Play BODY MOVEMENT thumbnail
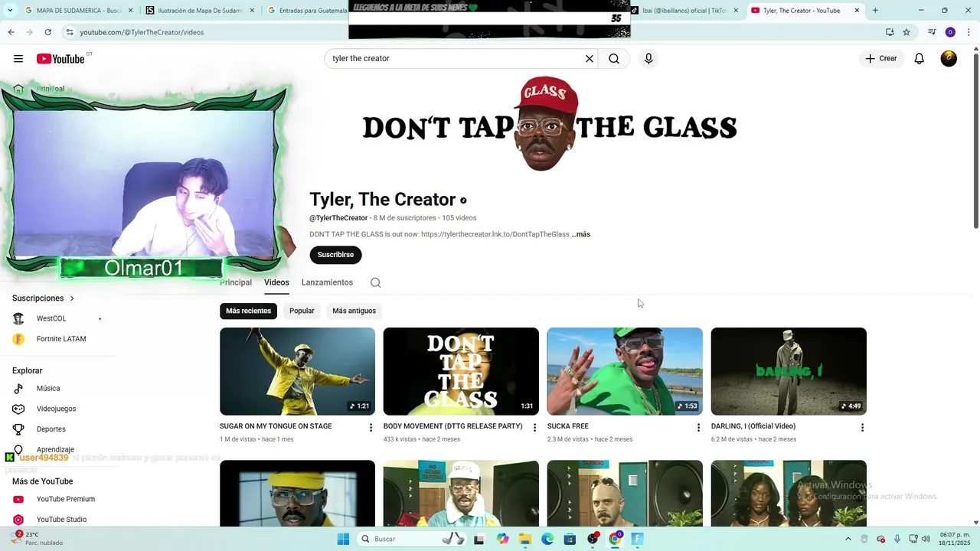The height and width of the screenshot is (551, 980). click(x=461, y=371)
